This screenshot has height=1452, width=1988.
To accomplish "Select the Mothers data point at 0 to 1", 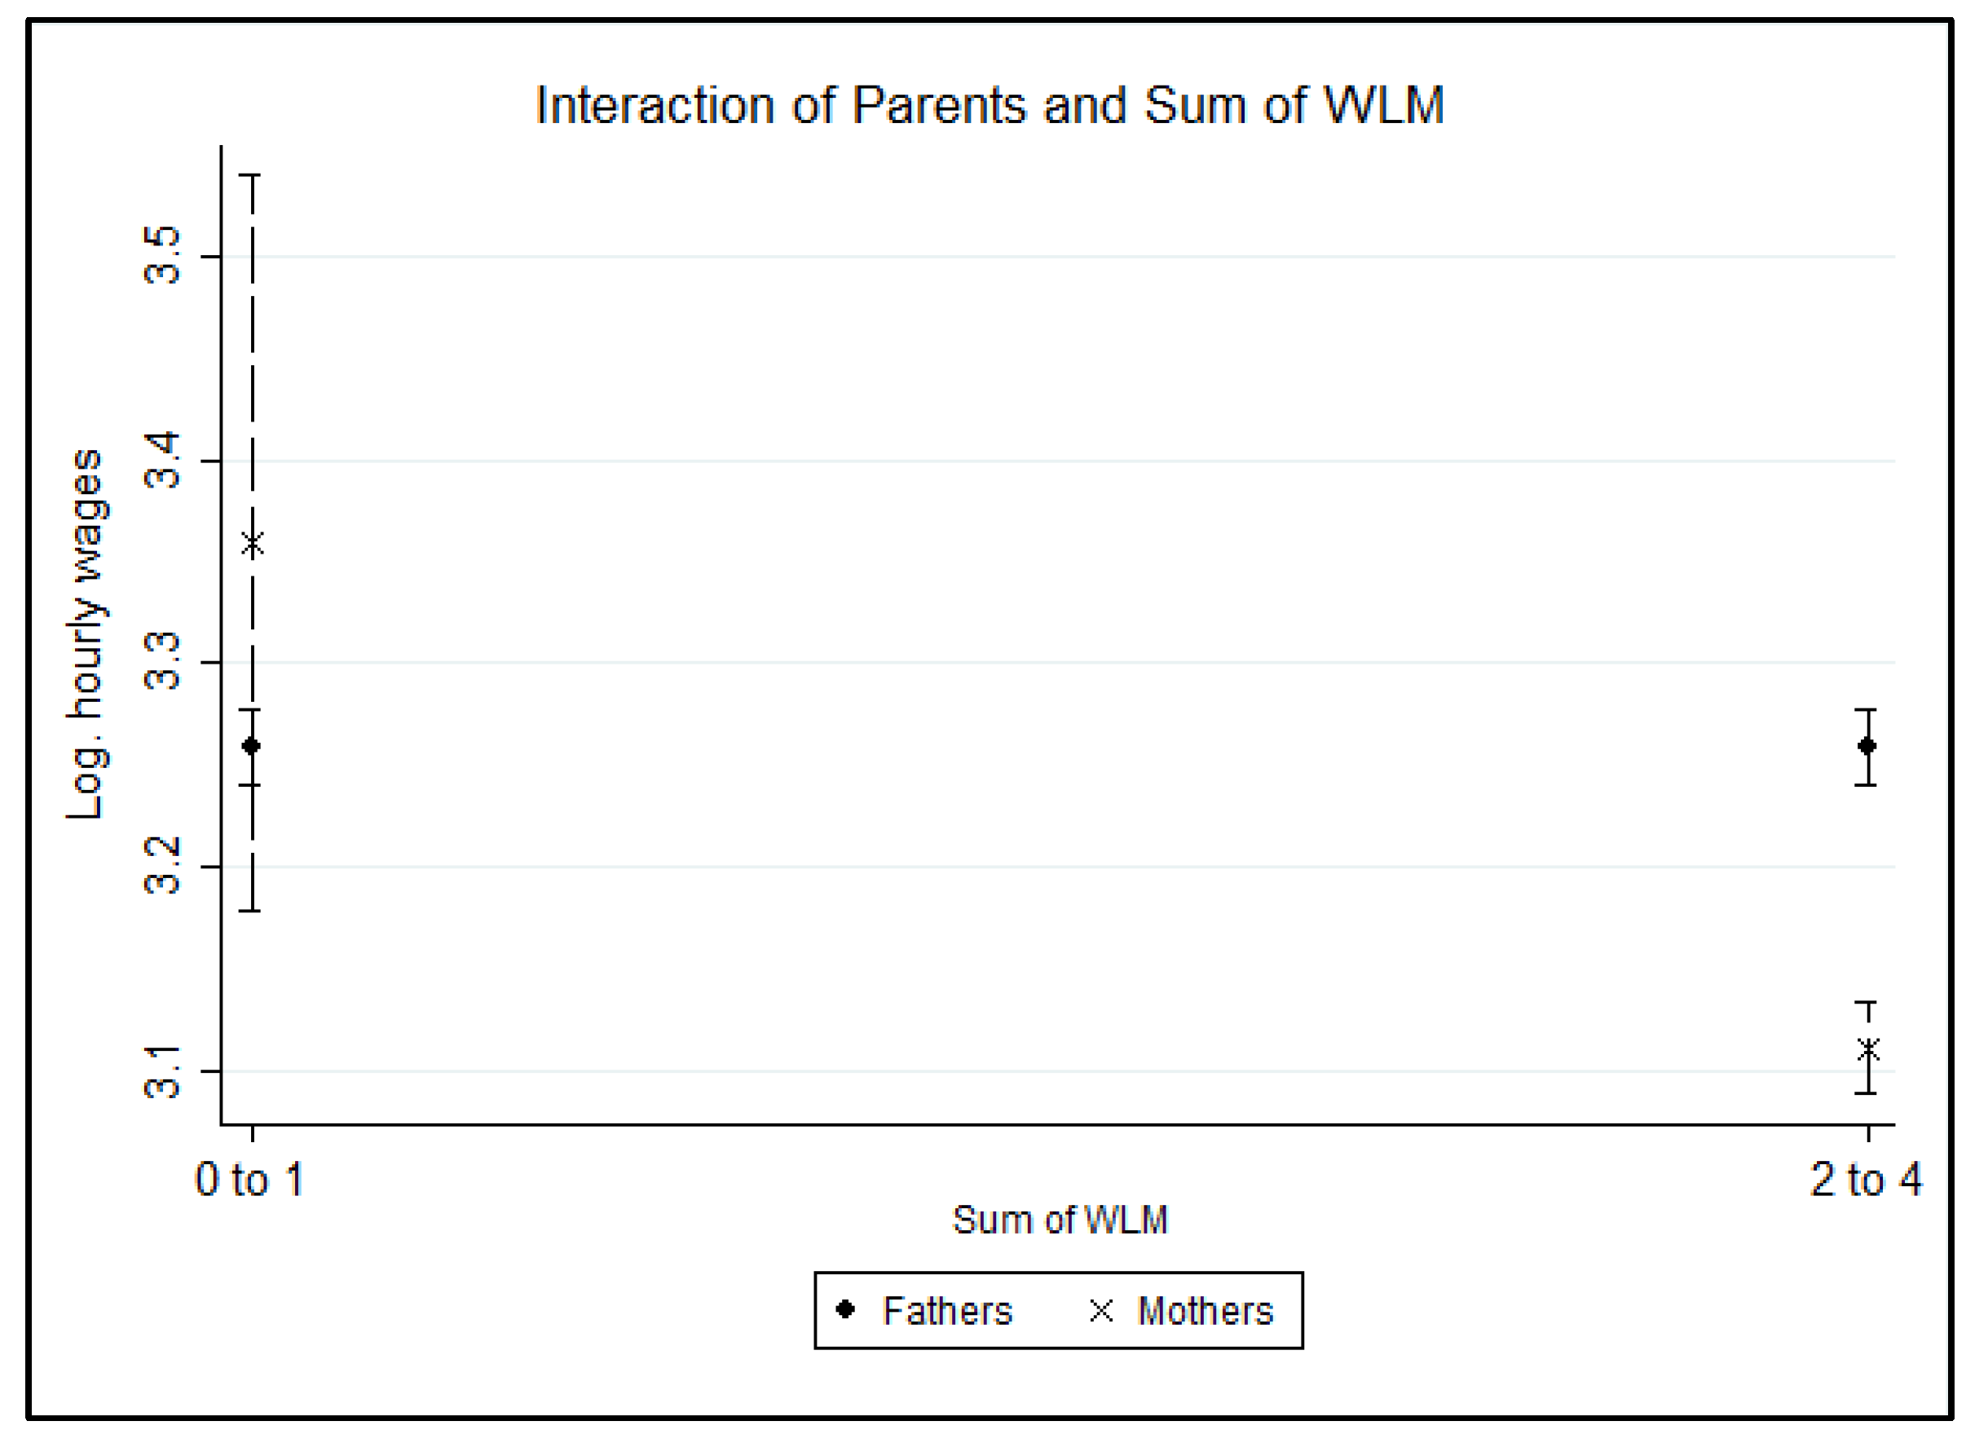I will point(253,545).
